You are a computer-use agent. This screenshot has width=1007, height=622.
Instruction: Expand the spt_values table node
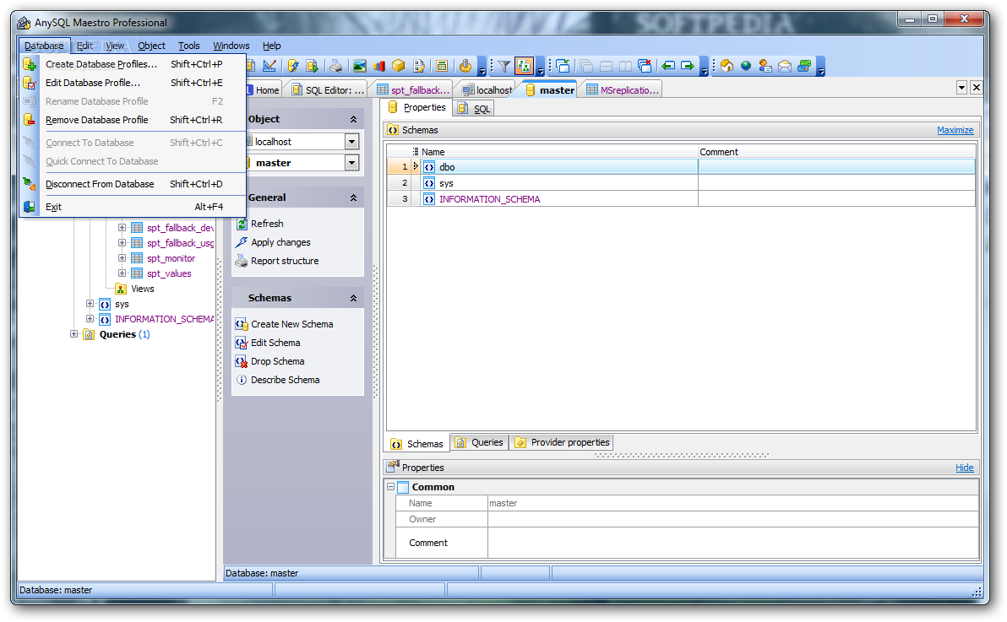tap(122, 273)
